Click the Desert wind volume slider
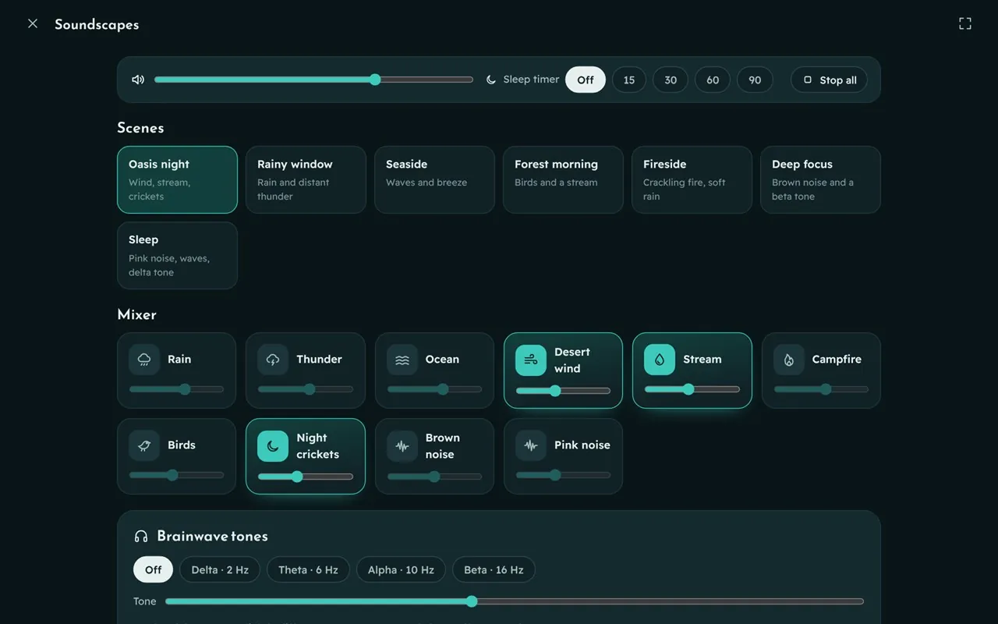This screenshot has width=998, height=624. (x=563, y=391)
